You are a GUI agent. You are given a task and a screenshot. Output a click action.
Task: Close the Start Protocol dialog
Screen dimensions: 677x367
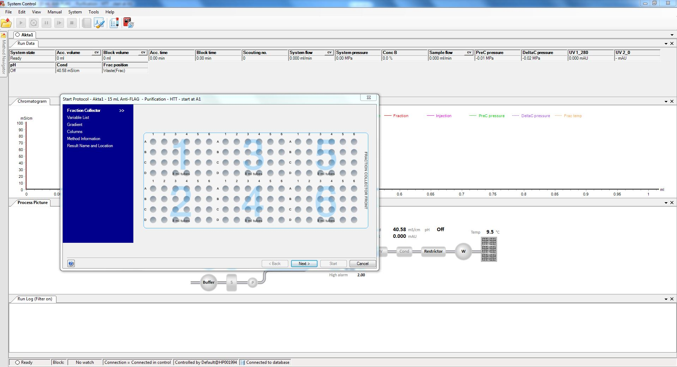(x=369, y=98)
